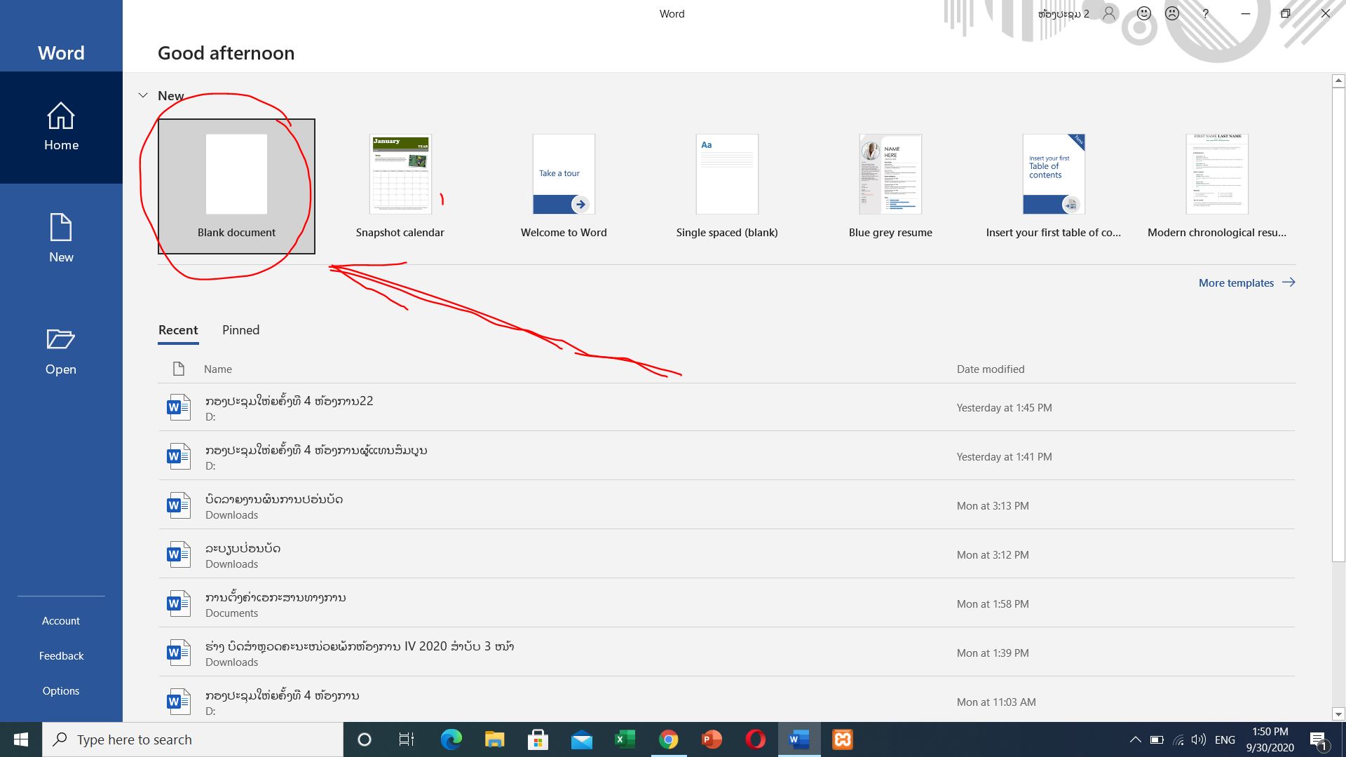Open the Home page in sidebar

61,128
